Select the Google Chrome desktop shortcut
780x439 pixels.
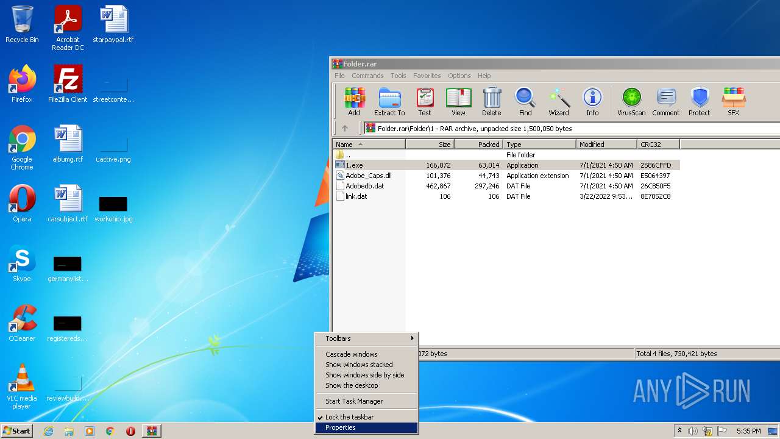coord(22,148)
